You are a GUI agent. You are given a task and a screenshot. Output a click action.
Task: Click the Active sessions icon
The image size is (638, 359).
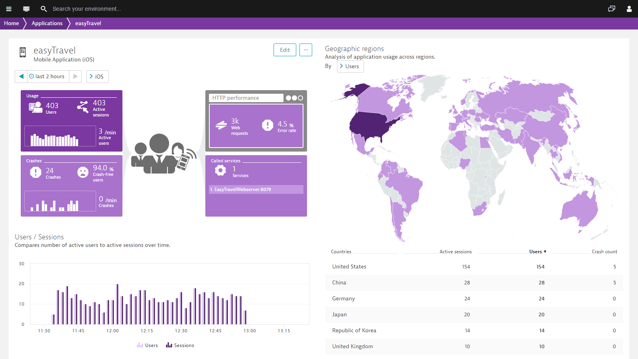[x=83, y=107]
